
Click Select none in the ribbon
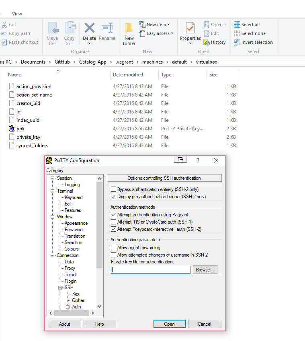point(250,33)
